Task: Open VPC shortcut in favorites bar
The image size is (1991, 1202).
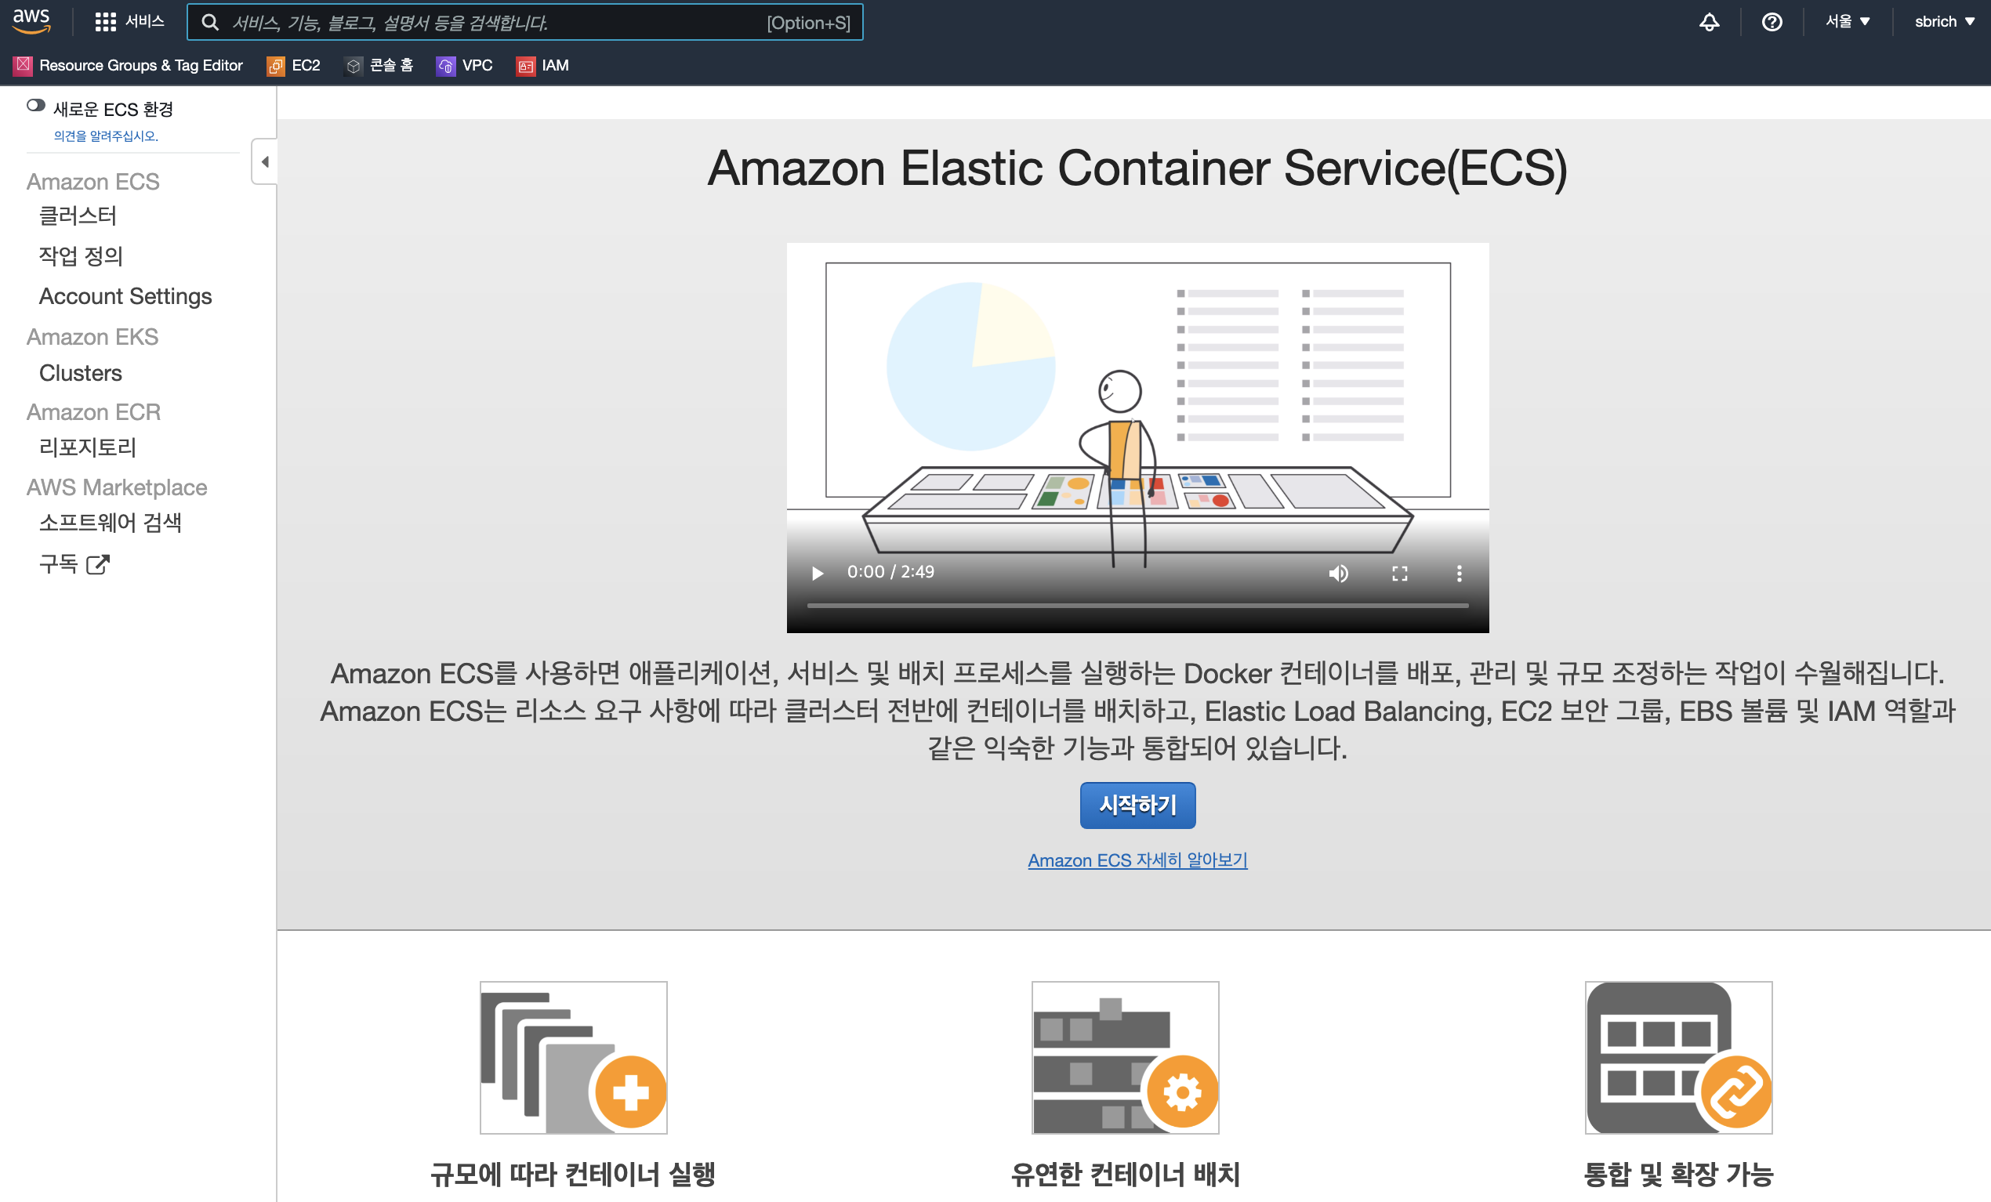Action: (x=465, y=66)
